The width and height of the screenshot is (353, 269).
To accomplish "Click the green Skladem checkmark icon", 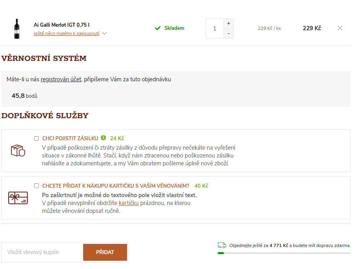I will (x=158, y=28).
